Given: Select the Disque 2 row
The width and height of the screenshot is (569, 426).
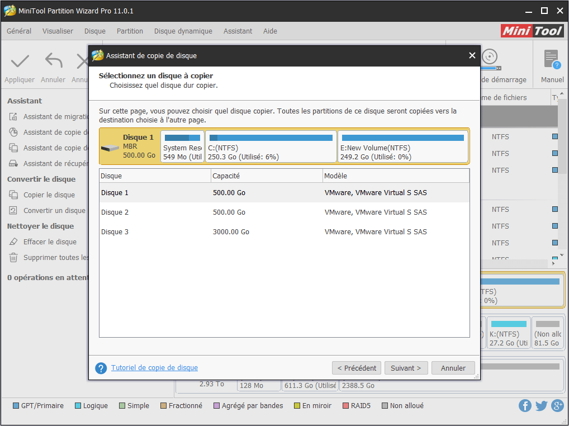Looking at the screenshot, I should click(x=284, y=212).
